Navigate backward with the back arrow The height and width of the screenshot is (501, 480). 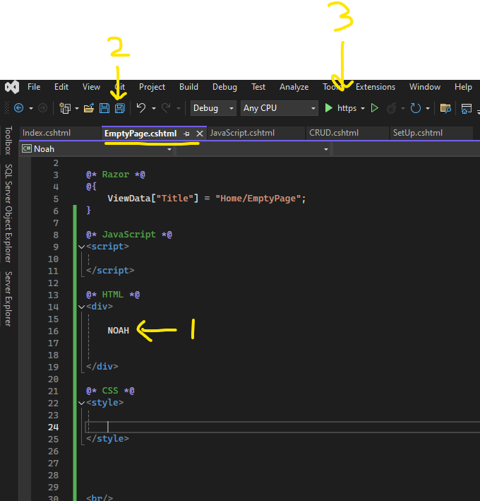[x=19, y=108]
